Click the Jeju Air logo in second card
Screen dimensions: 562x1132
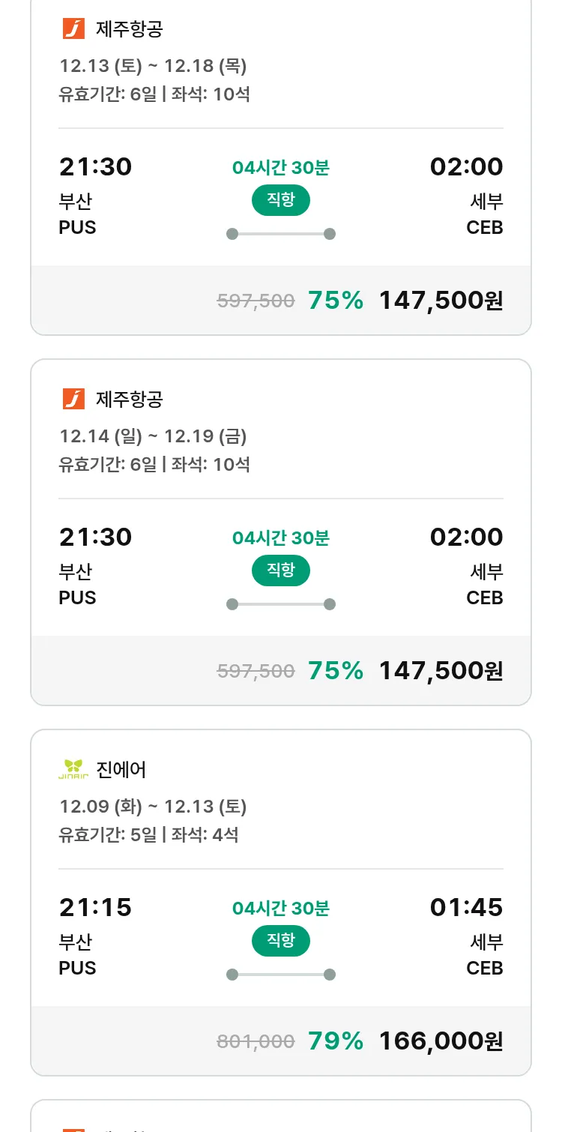coord(73,400)
